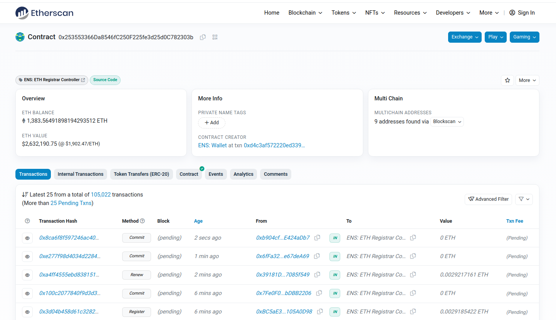Open creation transaction 0xd4c3af572220ed339
The image size is (556, 320).
coord(274,145)
